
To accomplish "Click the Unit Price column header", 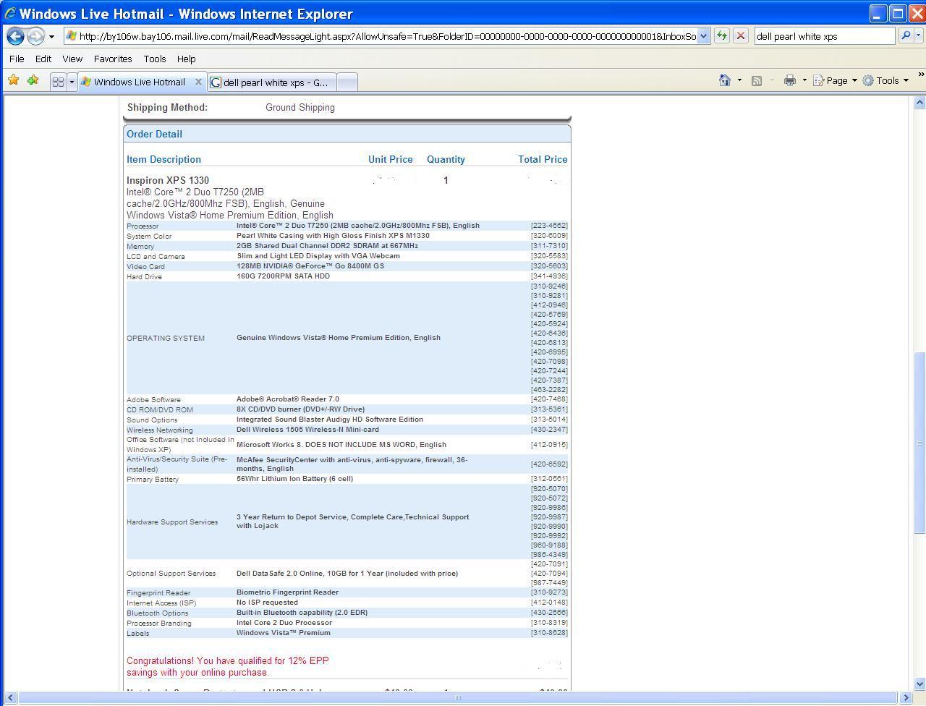I will click(x=391, y=159).
